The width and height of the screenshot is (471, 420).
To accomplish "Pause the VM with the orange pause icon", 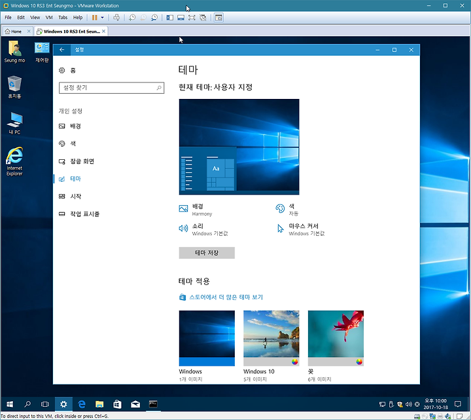I will (x=94, y=18).
